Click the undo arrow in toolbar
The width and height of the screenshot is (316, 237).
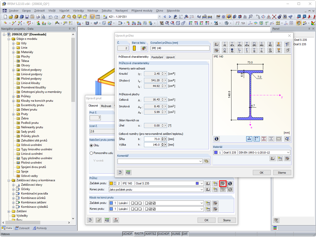point(50,16)
